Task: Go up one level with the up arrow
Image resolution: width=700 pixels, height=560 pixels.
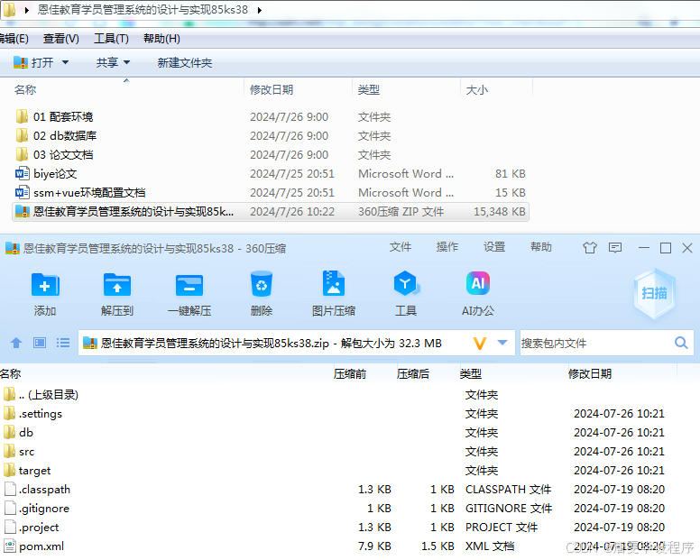Action: (16, 343)
